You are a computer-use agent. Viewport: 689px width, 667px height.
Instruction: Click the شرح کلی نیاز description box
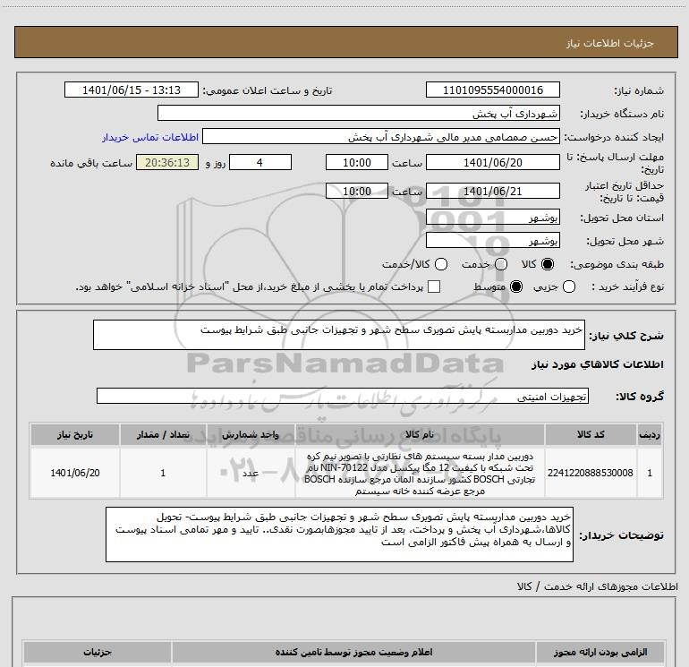click(x=339, y=335)
